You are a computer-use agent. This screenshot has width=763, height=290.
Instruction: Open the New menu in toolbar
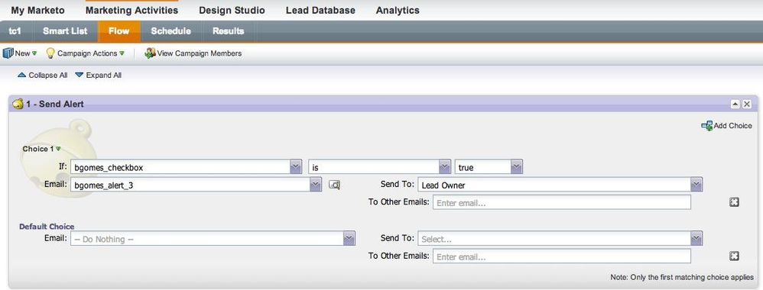(x=19, y=53)
